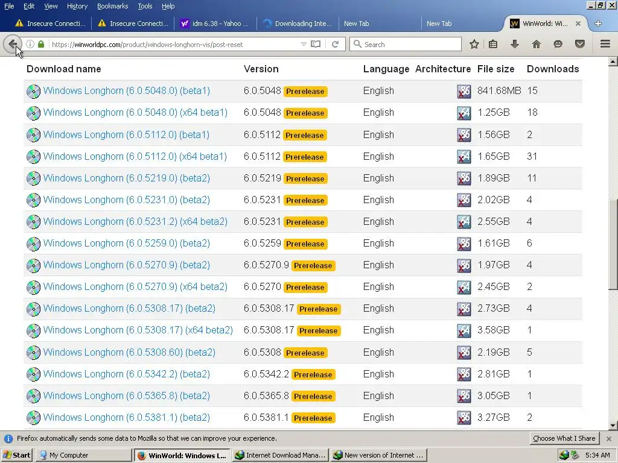Open the Tools menu
This screenshot has width=618, height=463.
145,6
